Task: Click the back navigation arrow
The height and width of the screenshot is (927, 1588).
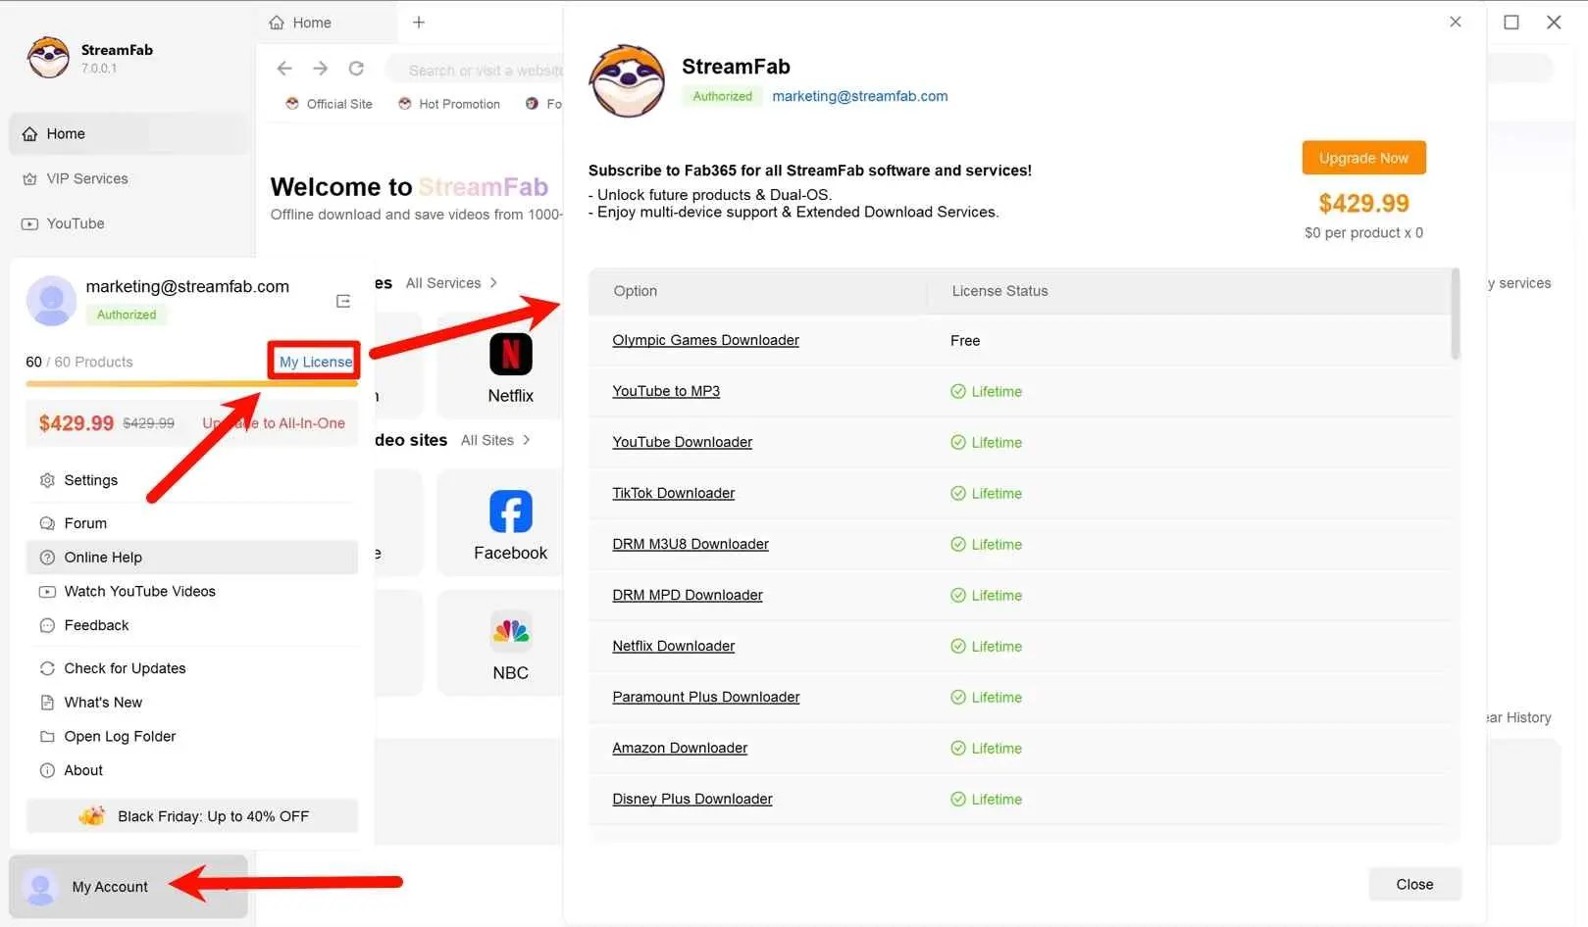Action: click(284, 69)
